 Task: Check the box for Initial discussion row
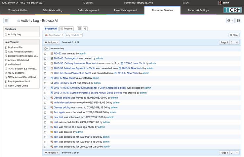(x=45, y=103)
